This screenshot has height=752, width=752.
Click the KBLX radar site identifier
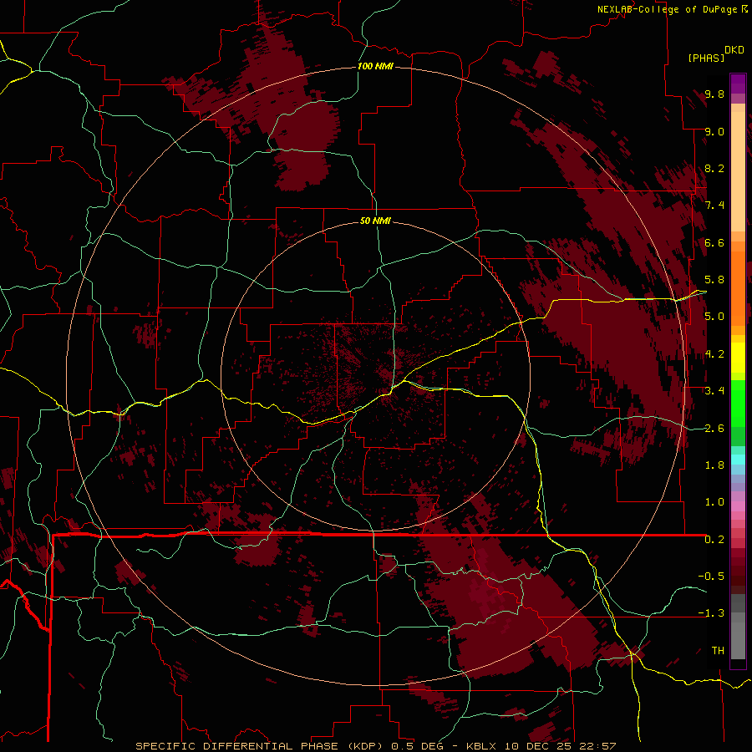[480, 746]
